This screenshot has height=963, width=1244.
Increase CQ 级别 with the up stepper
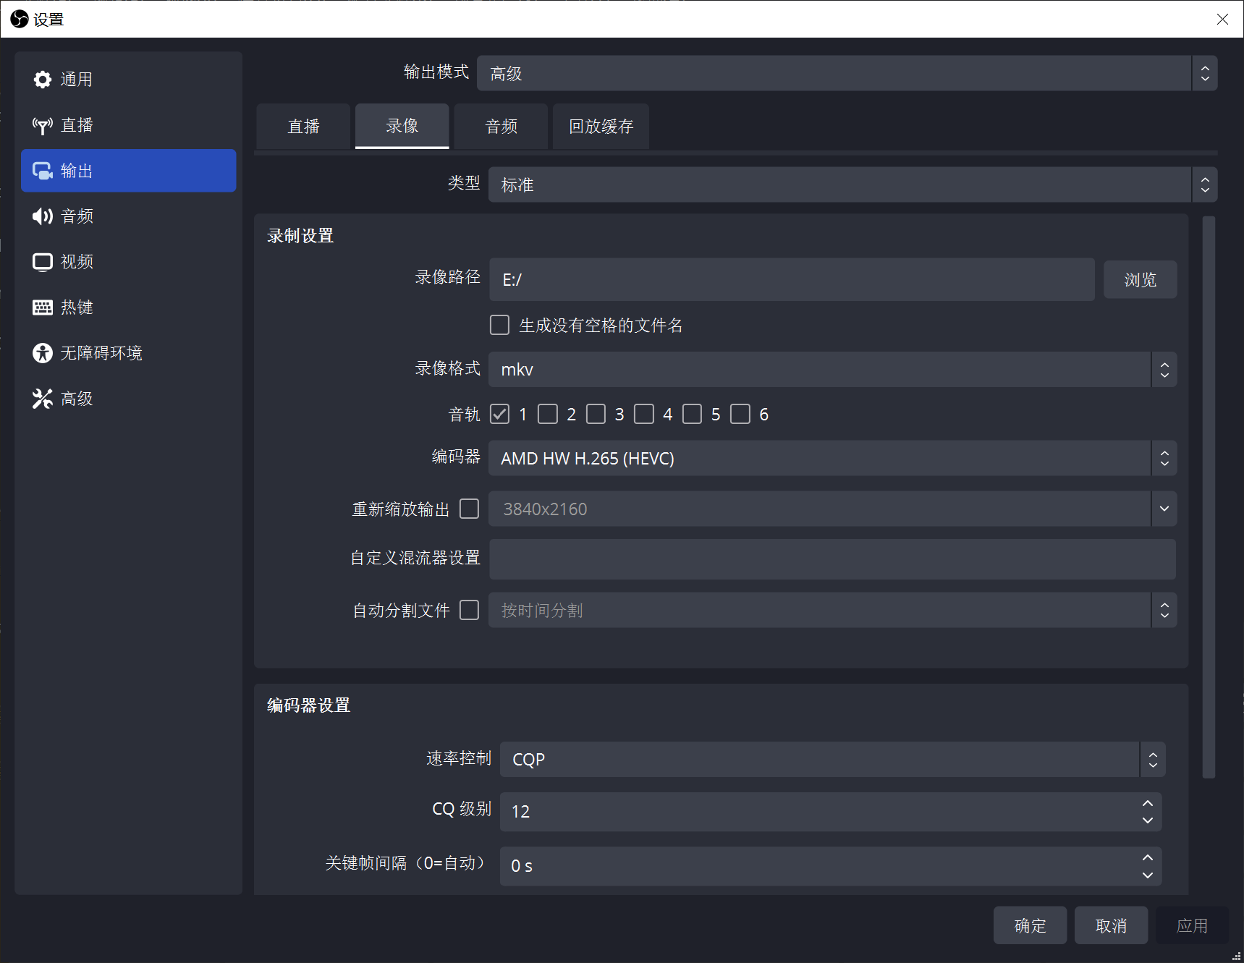1147,803
